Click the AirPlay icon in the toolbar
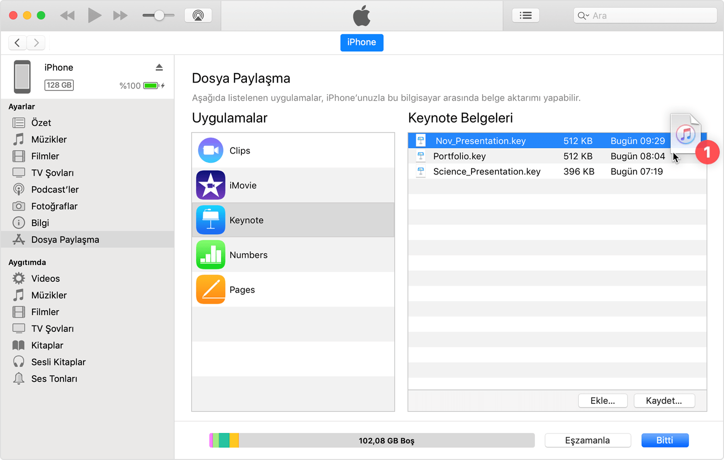Viewport: 724px width, 460px height. pos(198,14)
